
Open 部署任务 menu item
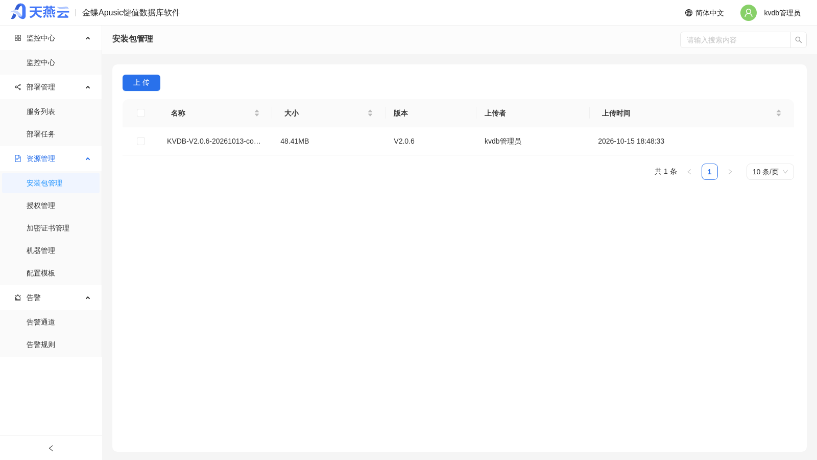[x=51, y=134]
